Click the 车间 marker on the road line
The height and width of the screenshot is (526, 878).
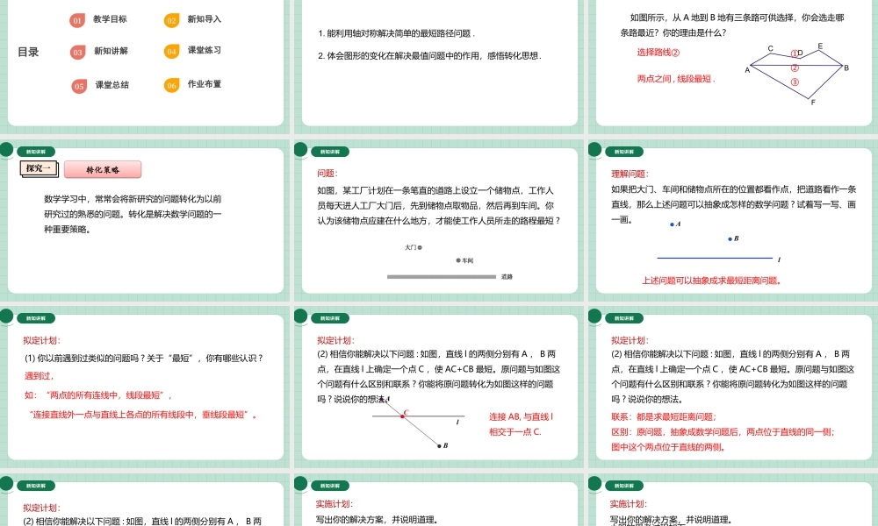tap(457, 260)
